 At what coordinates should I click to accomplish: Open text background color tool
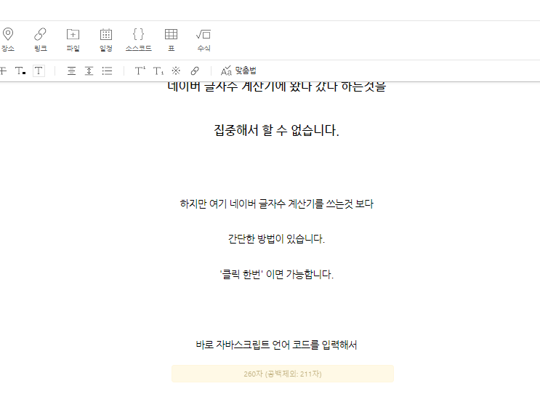click(x=39, y=71)
